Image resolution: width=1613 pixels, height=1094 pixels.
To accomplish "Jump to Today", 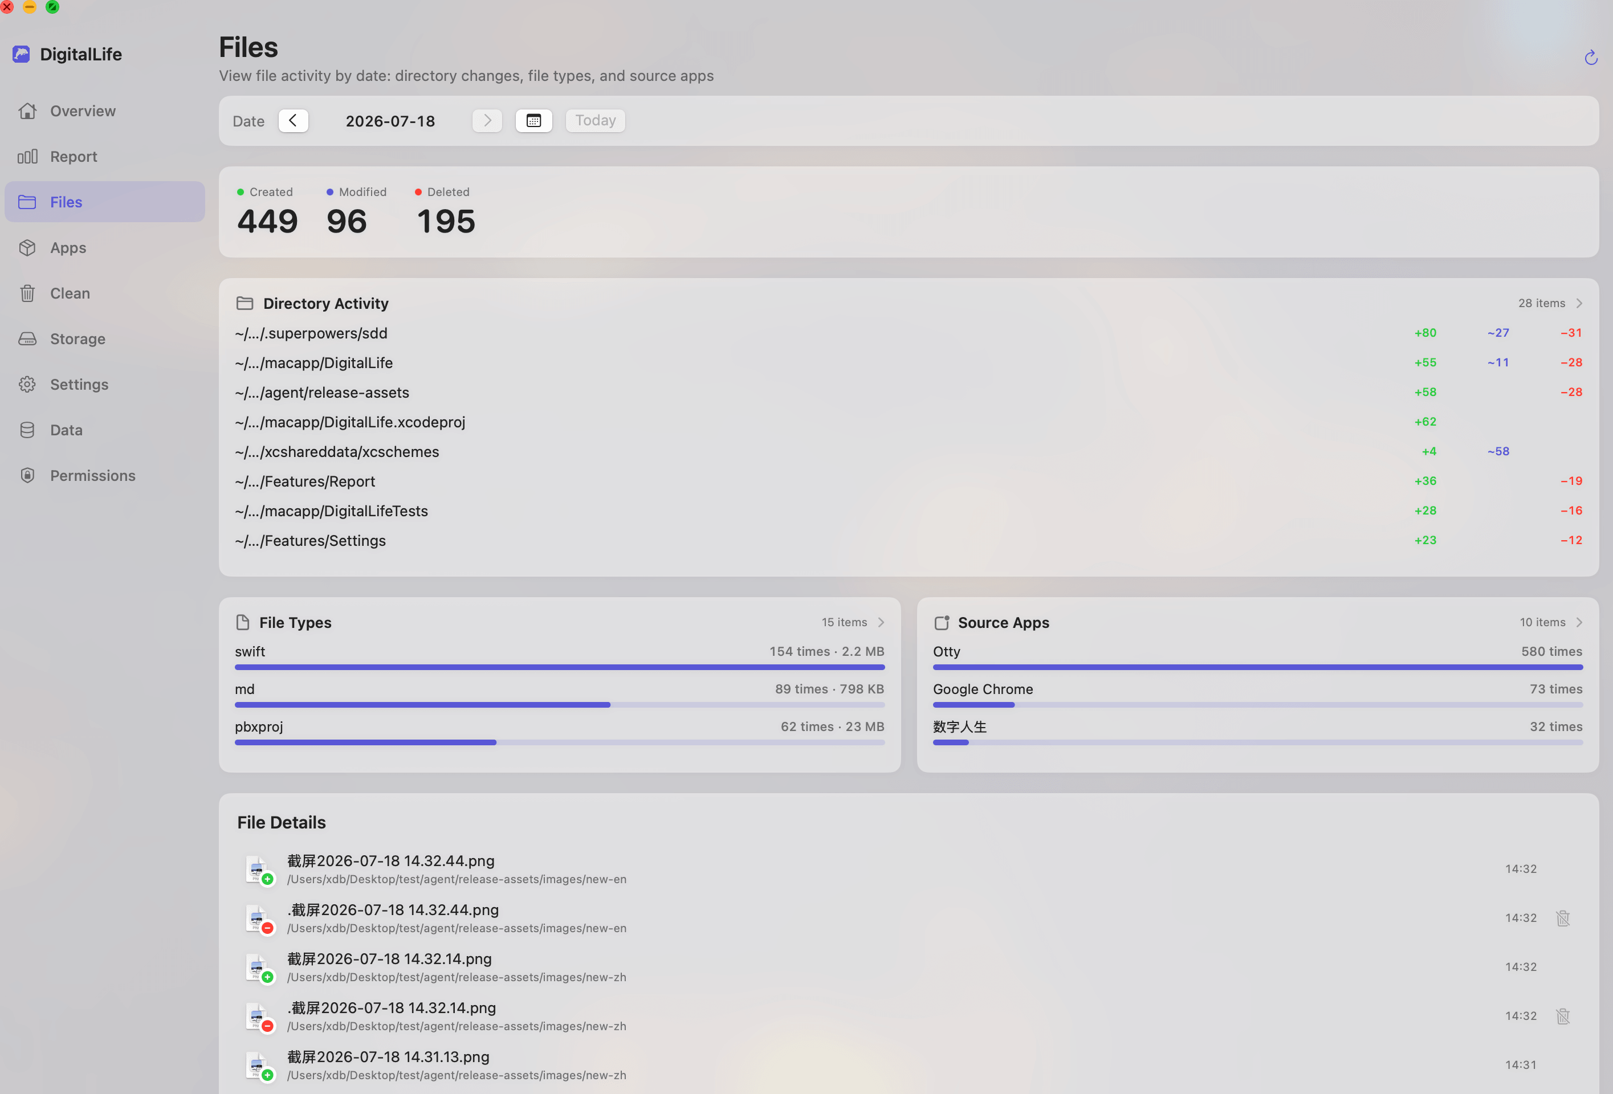I will pyautogui.click(x=596, y=121).
